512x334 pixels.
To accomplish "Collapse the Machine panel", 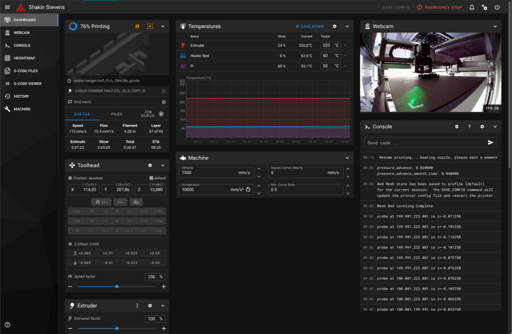I will [x=347, y=158].
